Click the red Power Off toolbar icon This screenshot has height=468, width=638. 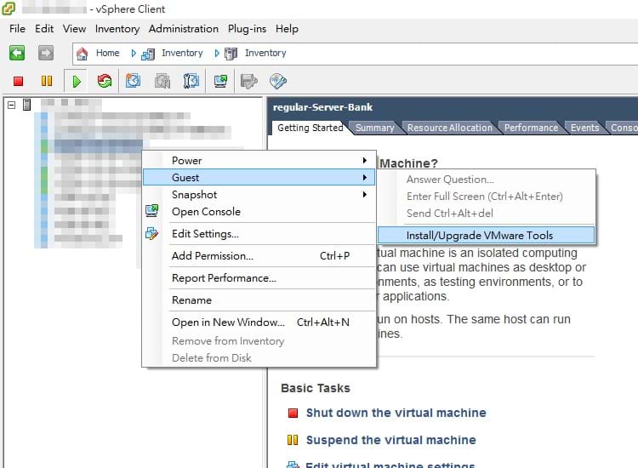coord(18,81)
